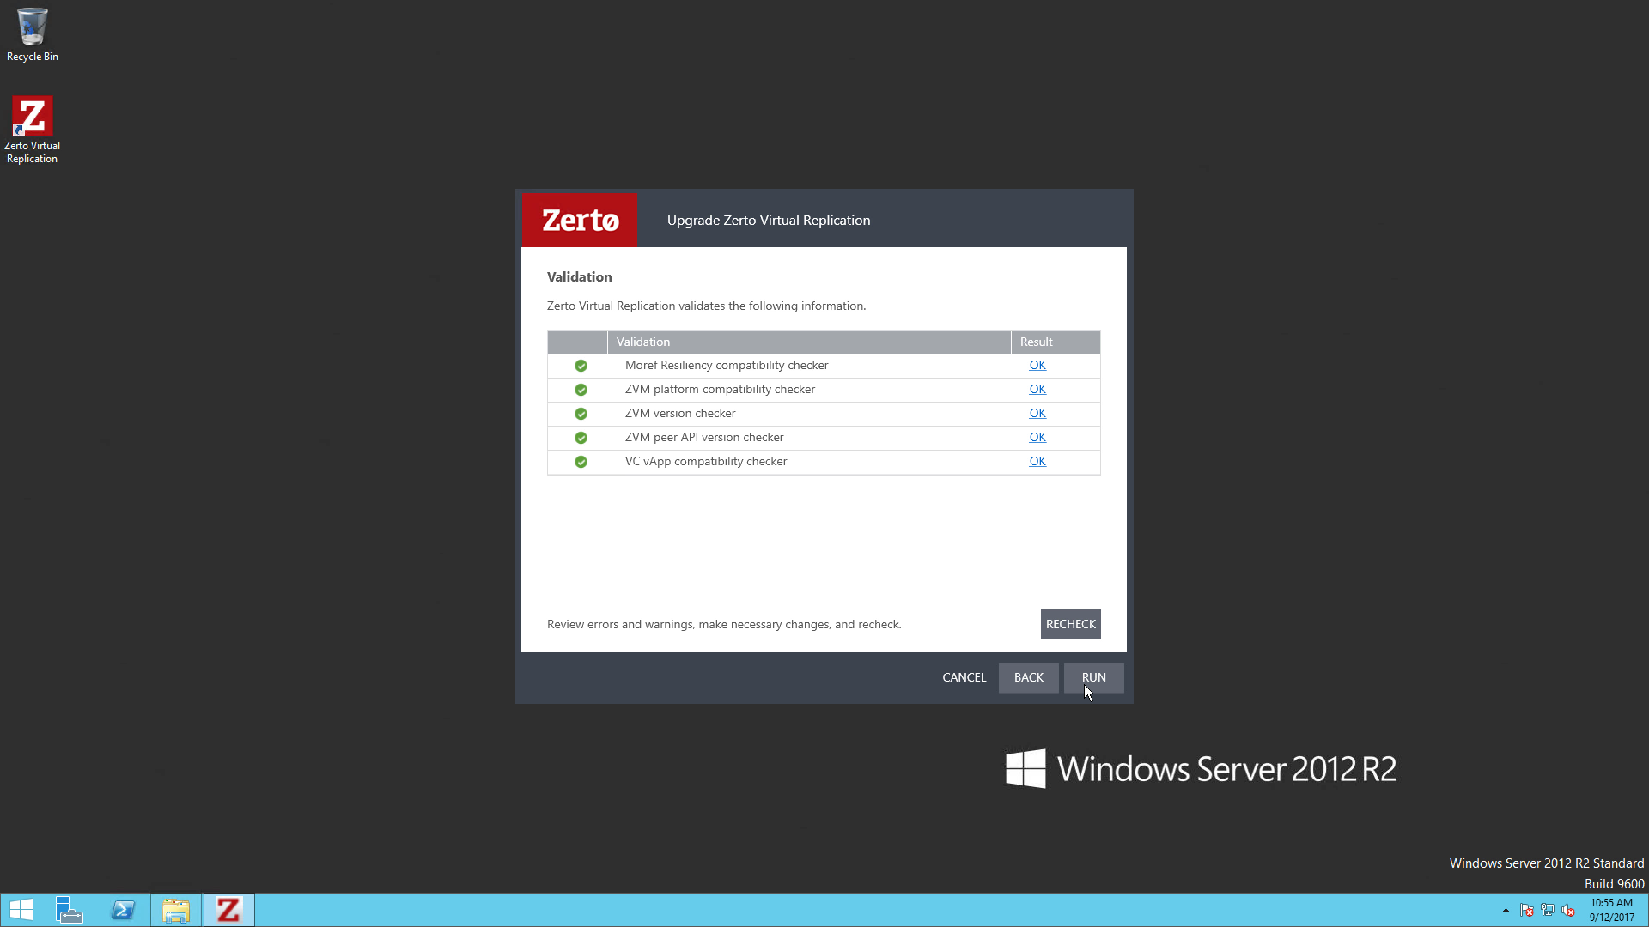Click OK link for ZVM version checker
Screen dimensions: 1649x927
pos(1037,413)
